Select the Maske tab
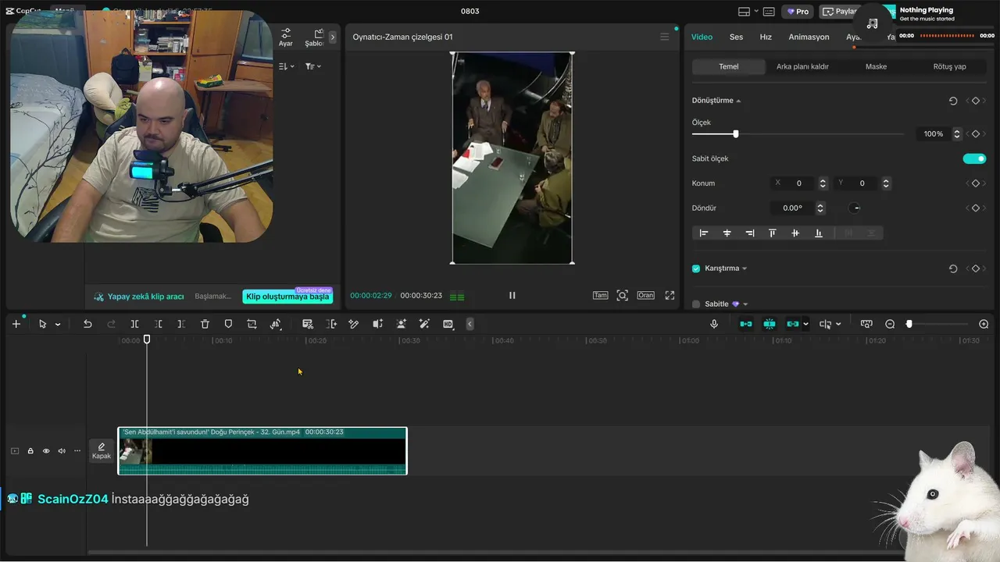The image size is (1000, 562). tap(876, 66)
